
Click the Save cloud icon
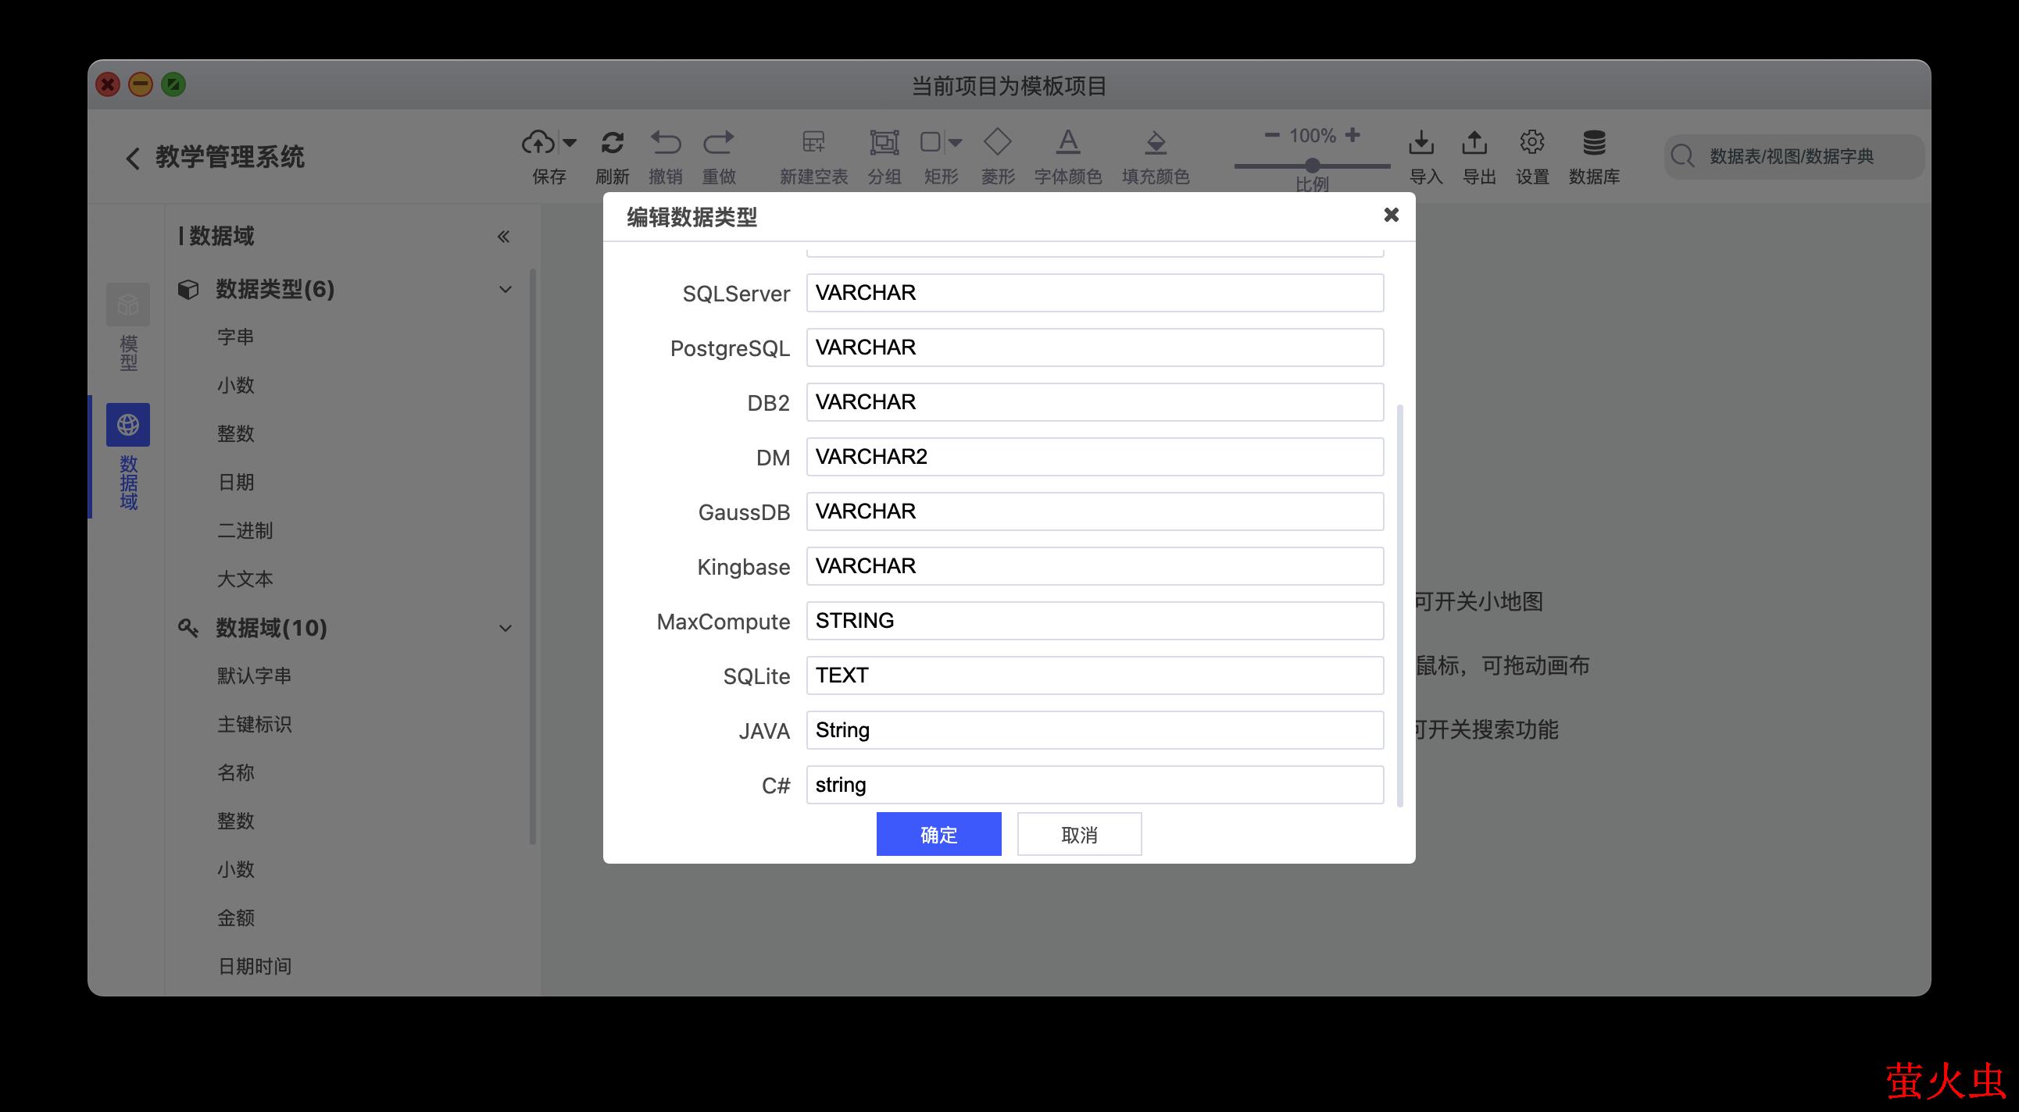(538, 142)
